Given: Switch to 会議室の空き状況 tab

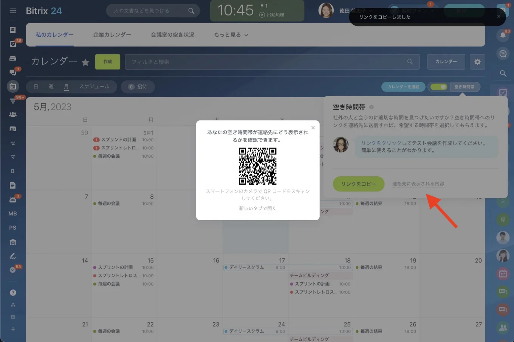Looking at the screenshot, I should tap(172, 35).
